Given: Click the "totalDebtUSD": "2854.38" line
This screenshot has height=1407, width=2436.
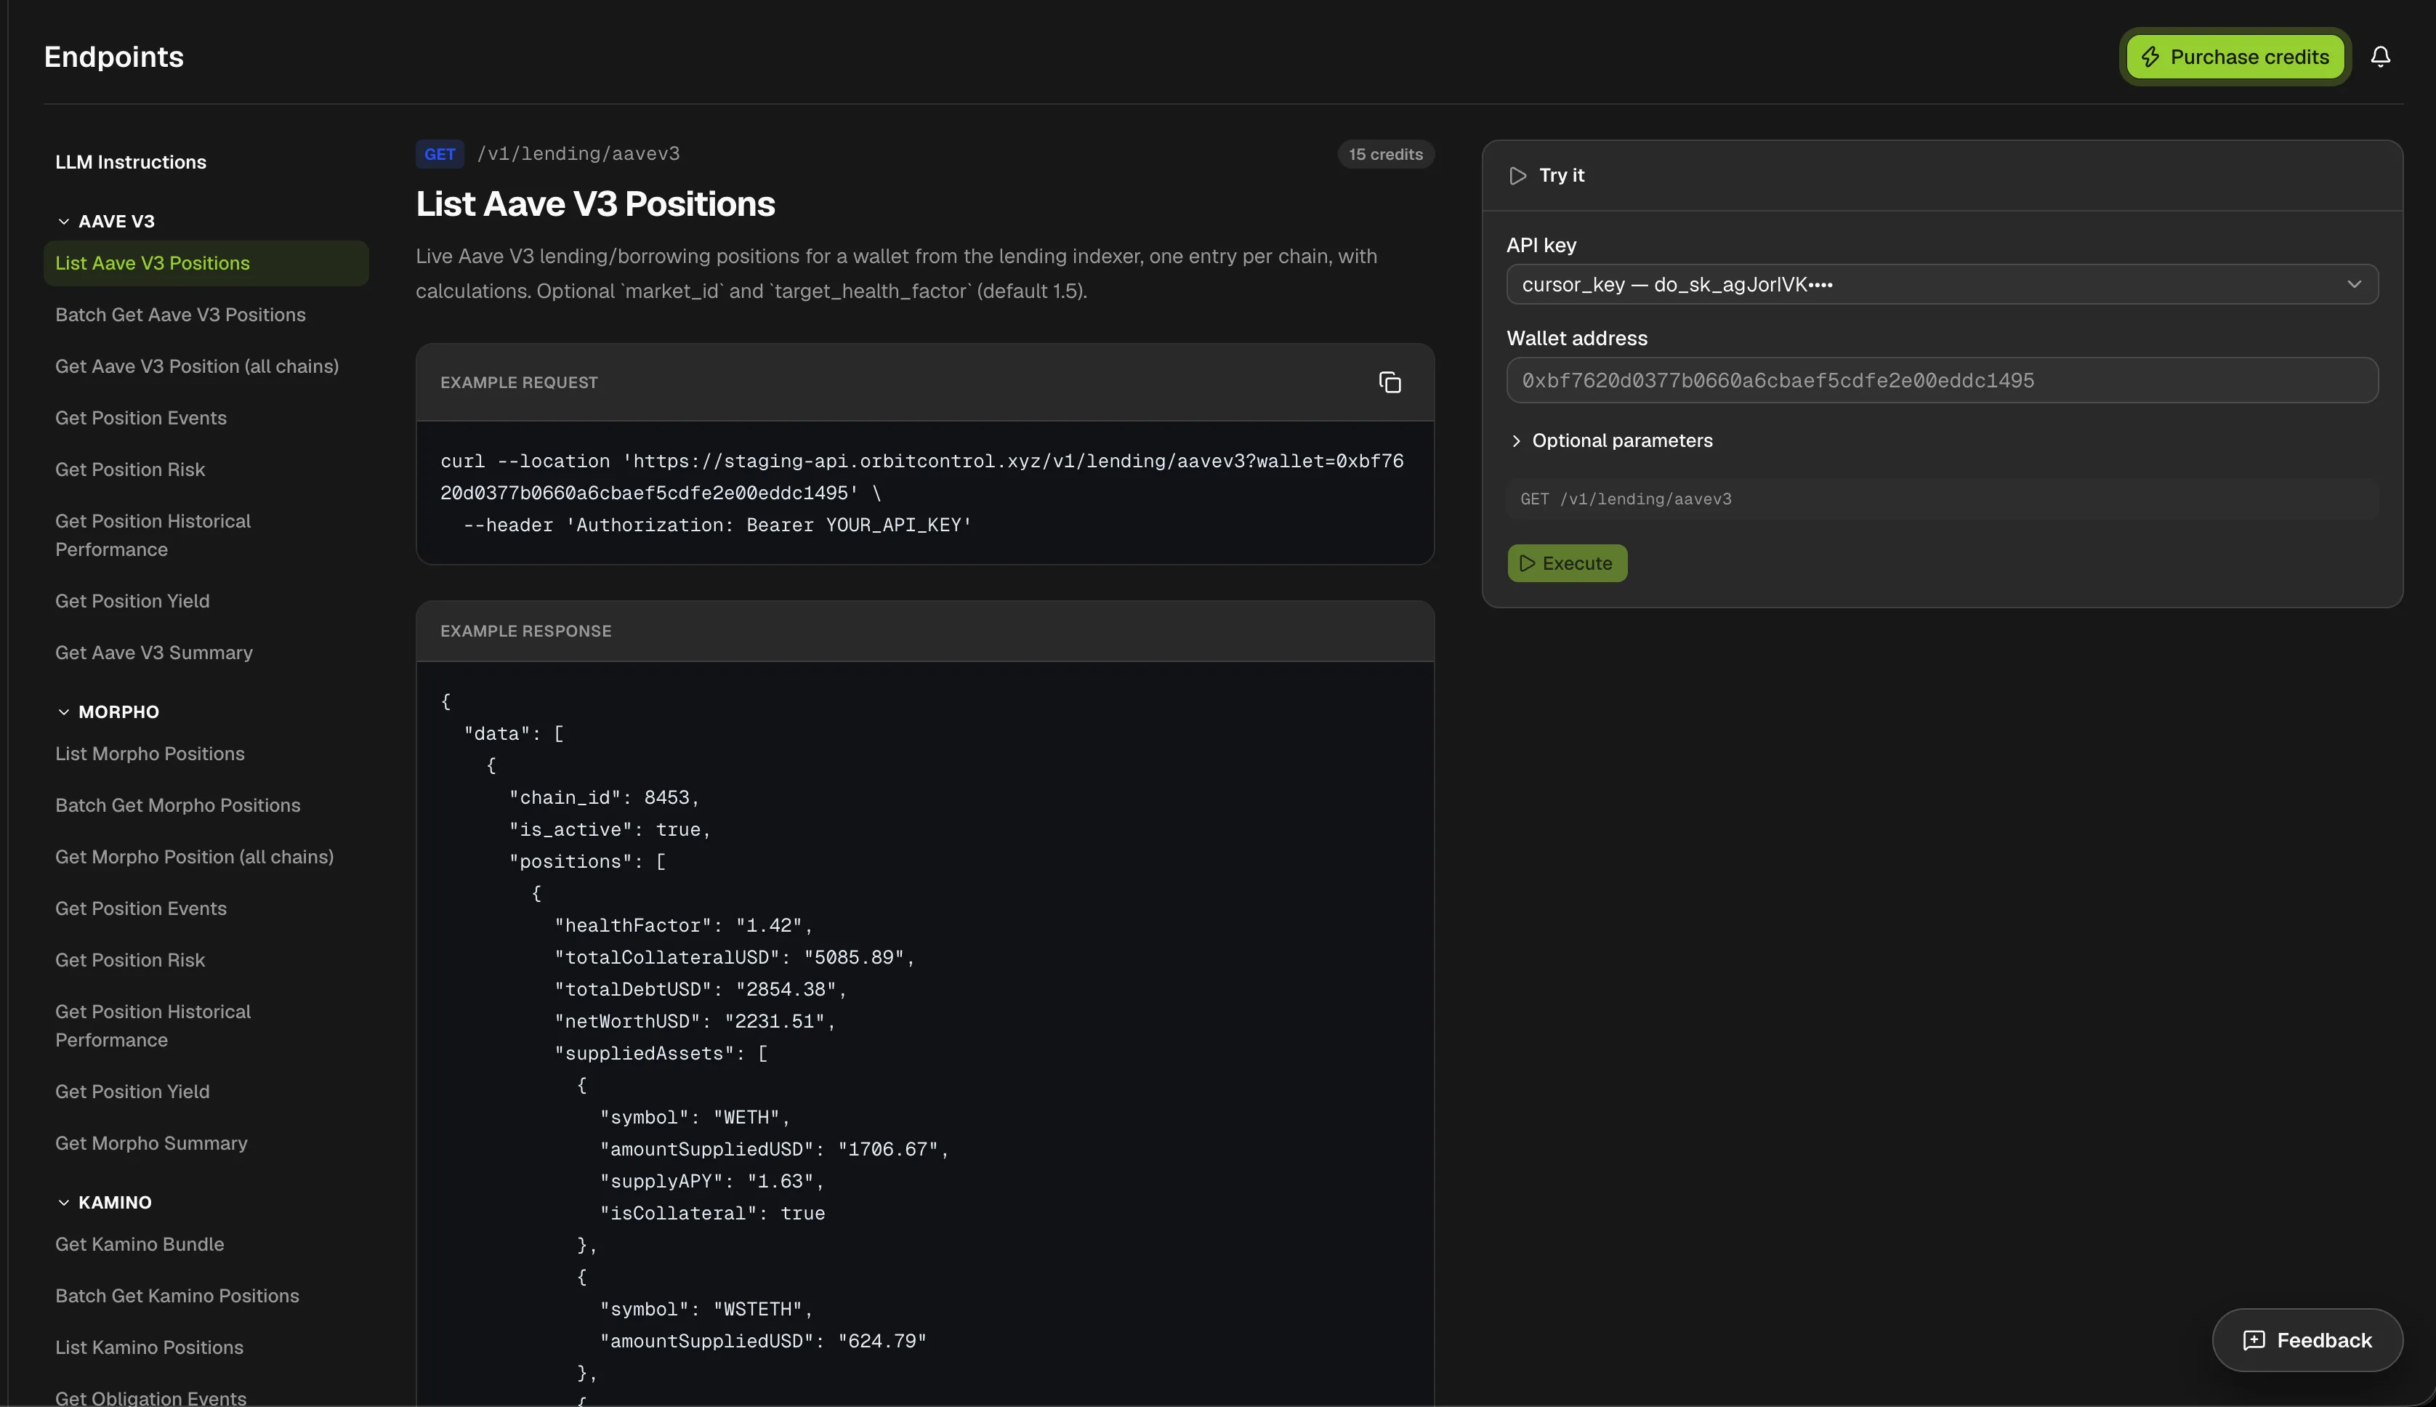Looking at the screenshot, I should pyautogui.click(x=701, y=990).
